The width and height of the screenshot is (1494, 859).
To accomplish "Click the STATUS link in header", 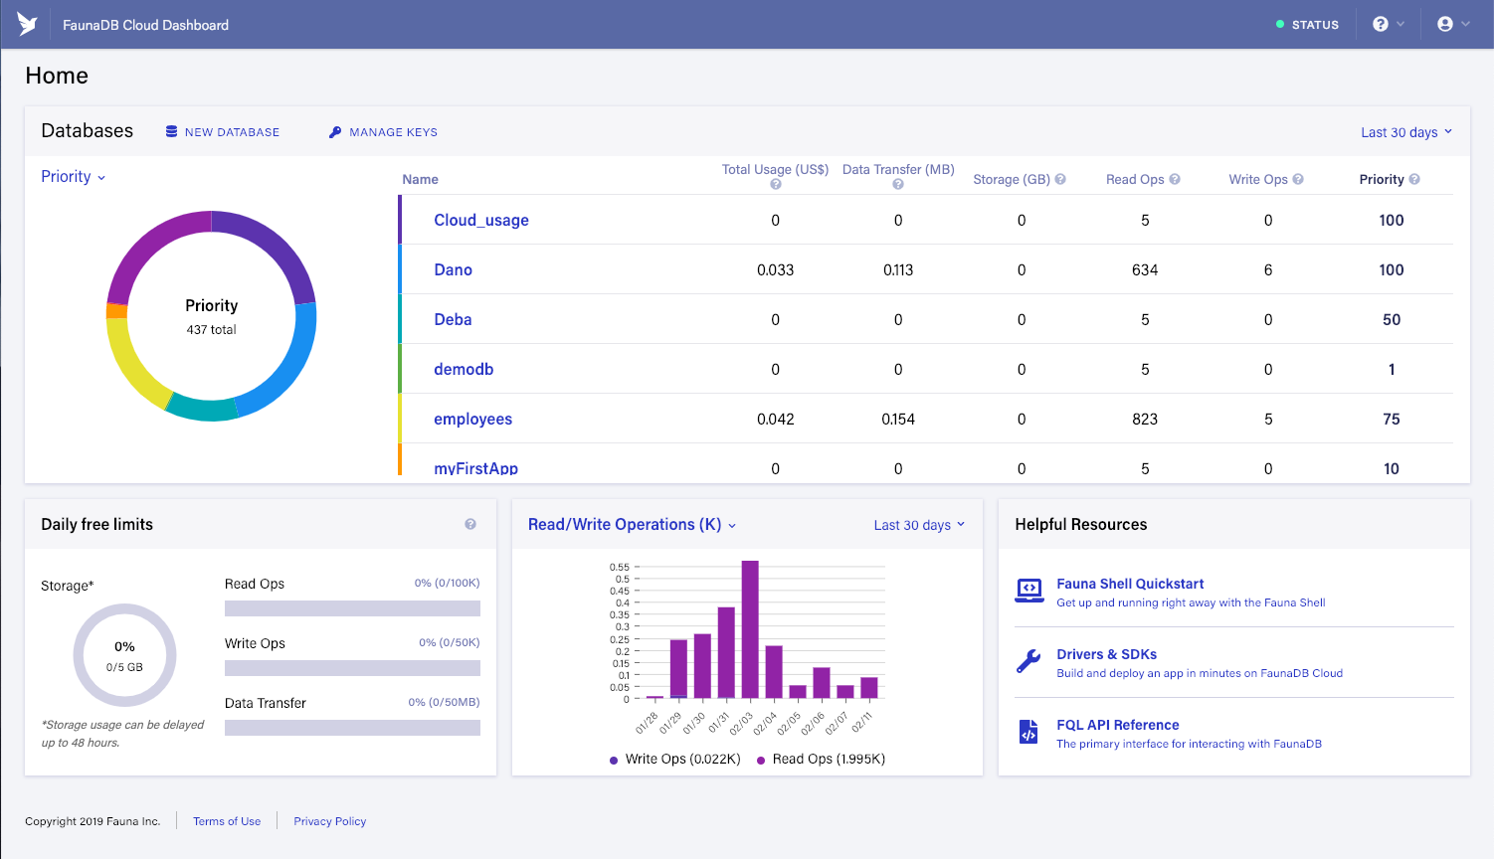I will [x=1315, y=25].
